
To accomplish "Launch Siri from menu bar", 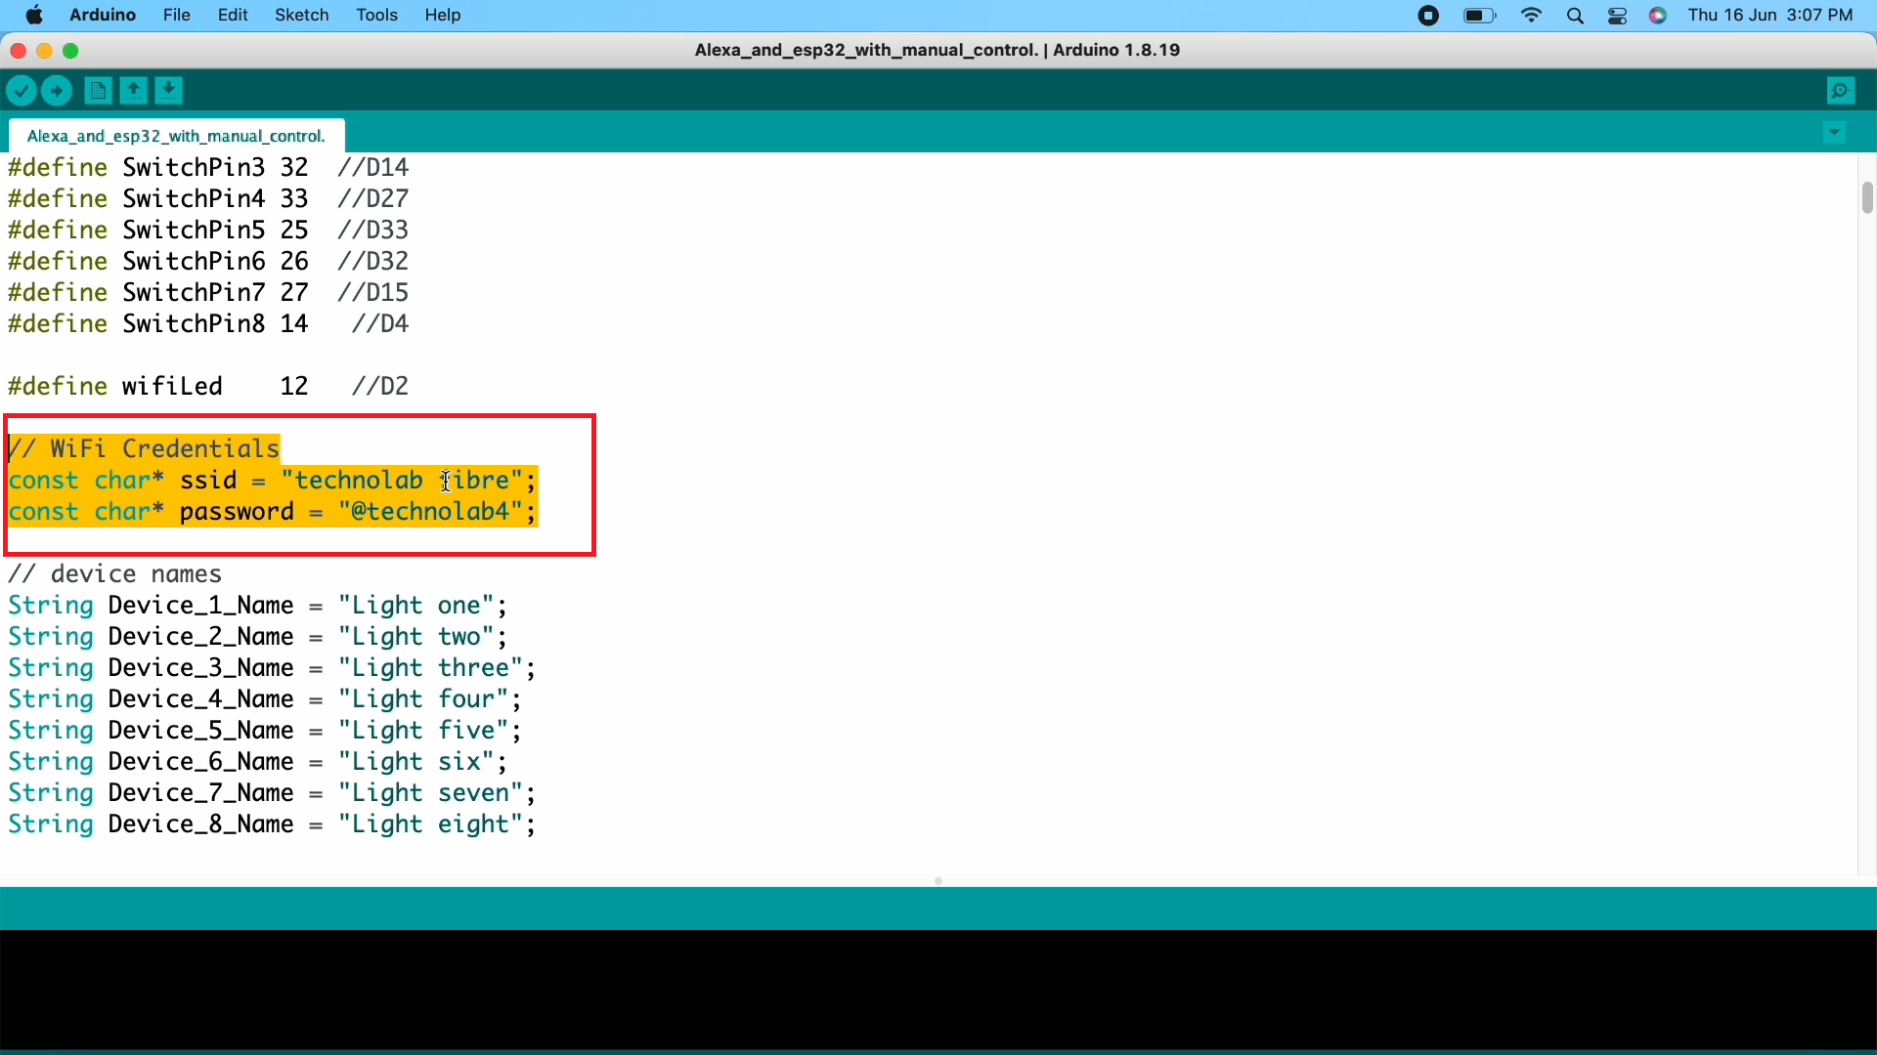I will 1658,15.
